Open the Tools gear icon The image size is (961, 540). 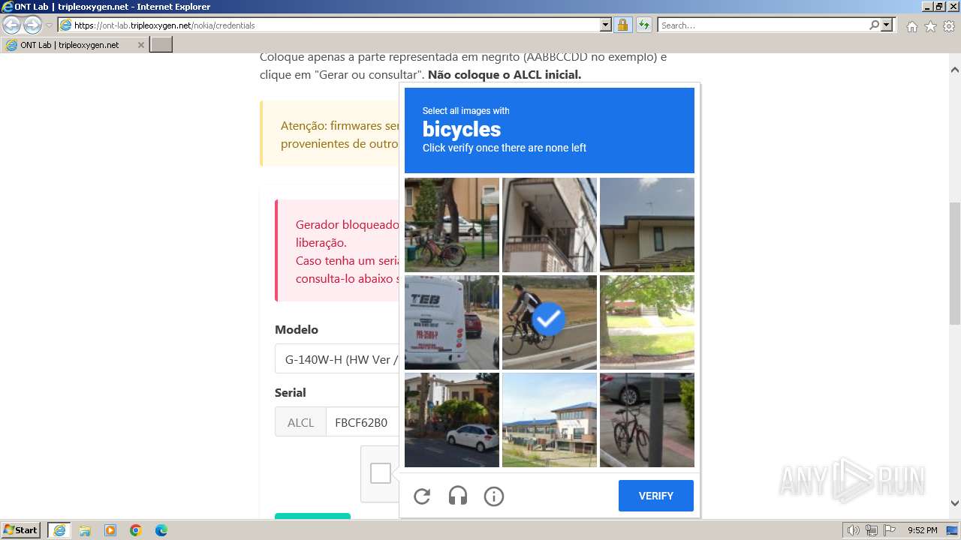tap(949, 26)
